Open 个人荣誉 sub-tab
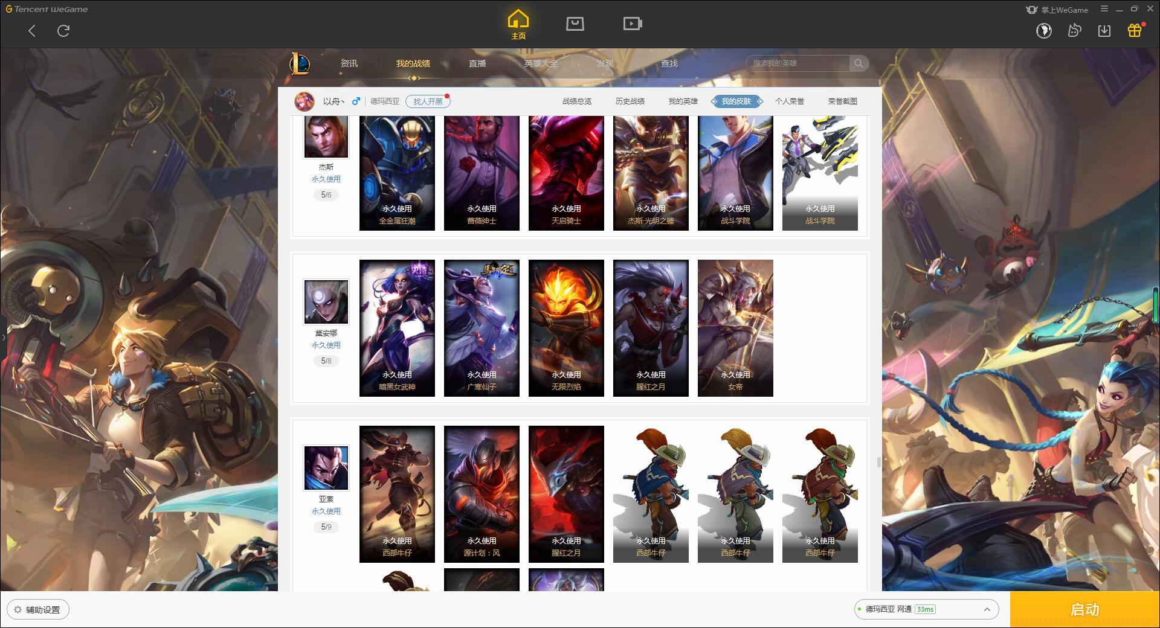1160x628 pixels. click(790, 101)
